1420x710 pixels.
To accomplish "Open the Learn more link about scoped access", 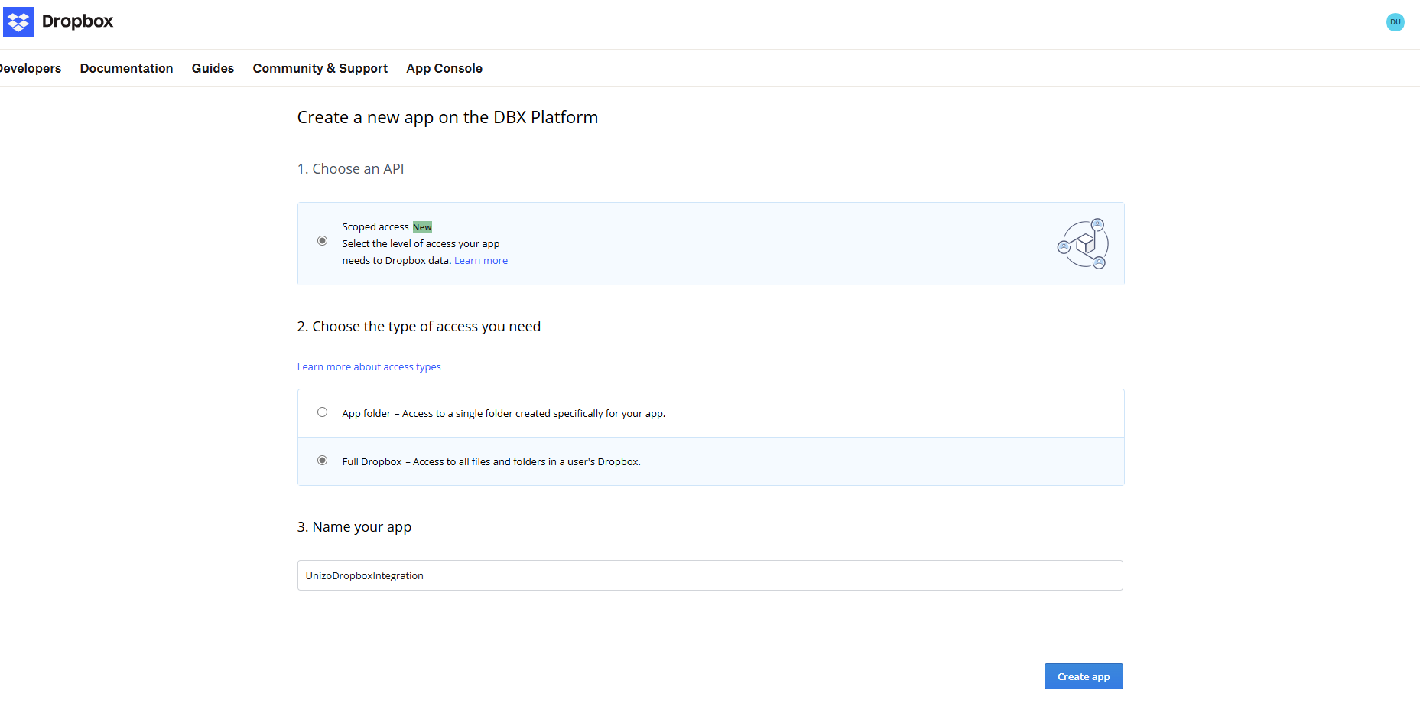I will tap(481, 260).
